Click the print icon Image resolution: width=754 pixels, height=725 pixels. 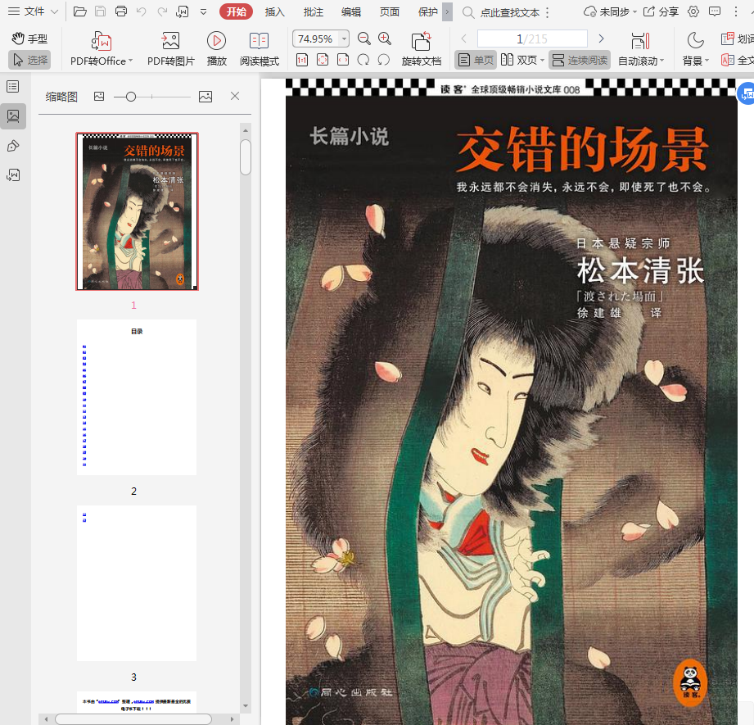(x=121, y=11)
